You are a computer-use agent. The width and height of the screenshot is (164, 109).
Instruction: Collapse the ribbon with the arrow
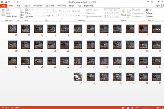point(162,20)
